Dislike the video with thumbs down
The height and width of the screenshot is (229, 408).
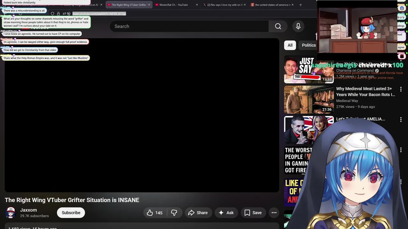pyautogui.click(x=174, y=213)
